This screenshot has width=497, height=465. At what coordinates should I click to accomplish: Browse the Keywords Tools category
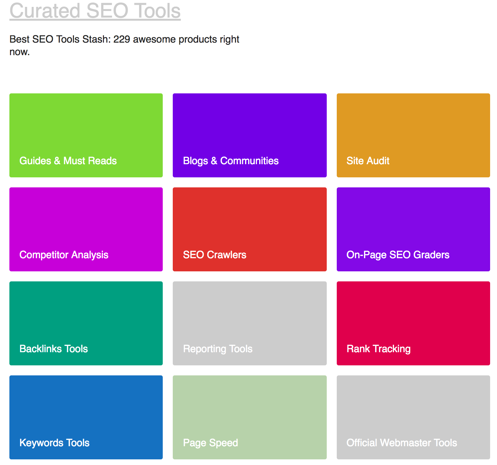[x=86, y=417]
